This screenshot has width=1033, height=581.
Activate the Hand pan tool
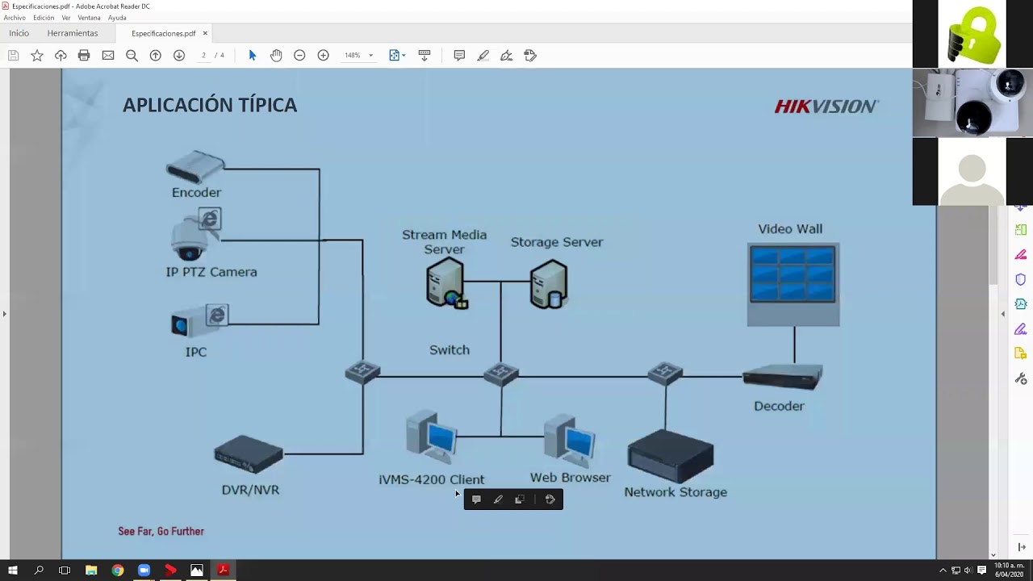coord(276,56)
